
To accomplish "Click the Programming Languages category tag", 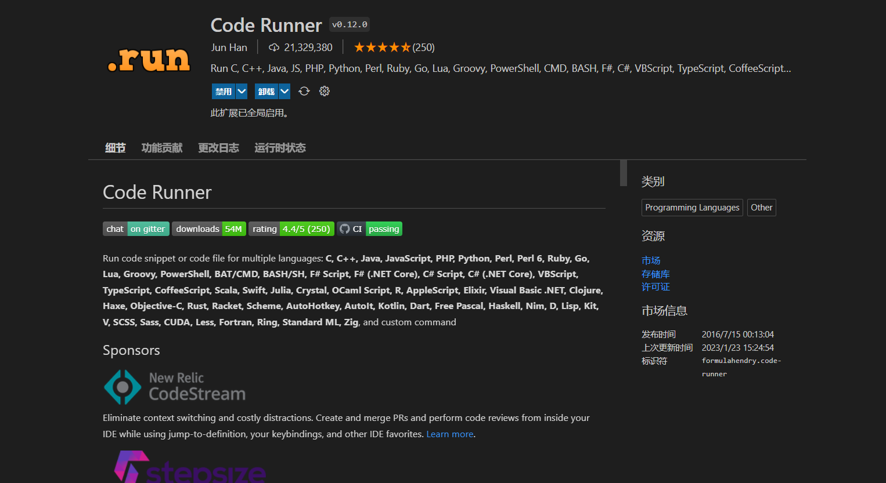I will (x=692, y=208).
